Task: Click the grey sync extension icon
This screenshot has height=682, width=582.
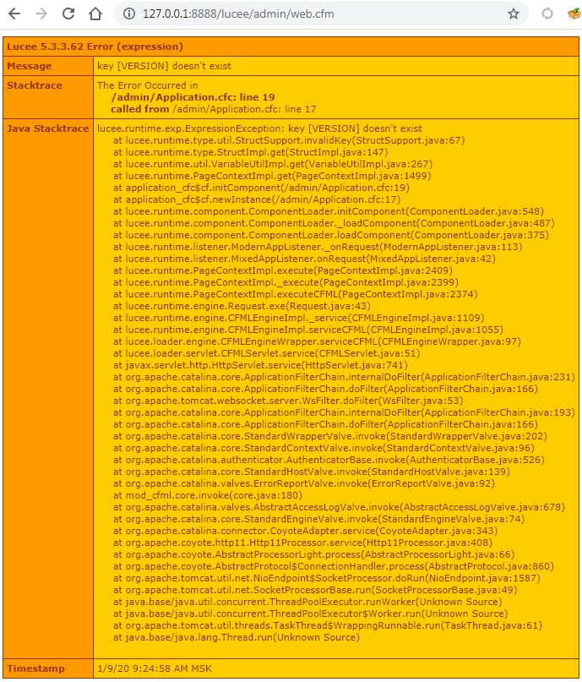Action: (x=547, y=14)
